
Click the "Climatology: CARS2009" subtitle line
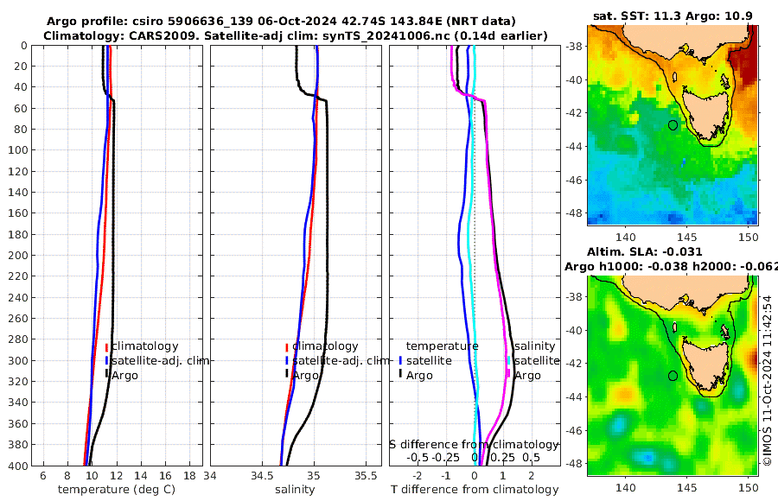[x=296, y=35]
